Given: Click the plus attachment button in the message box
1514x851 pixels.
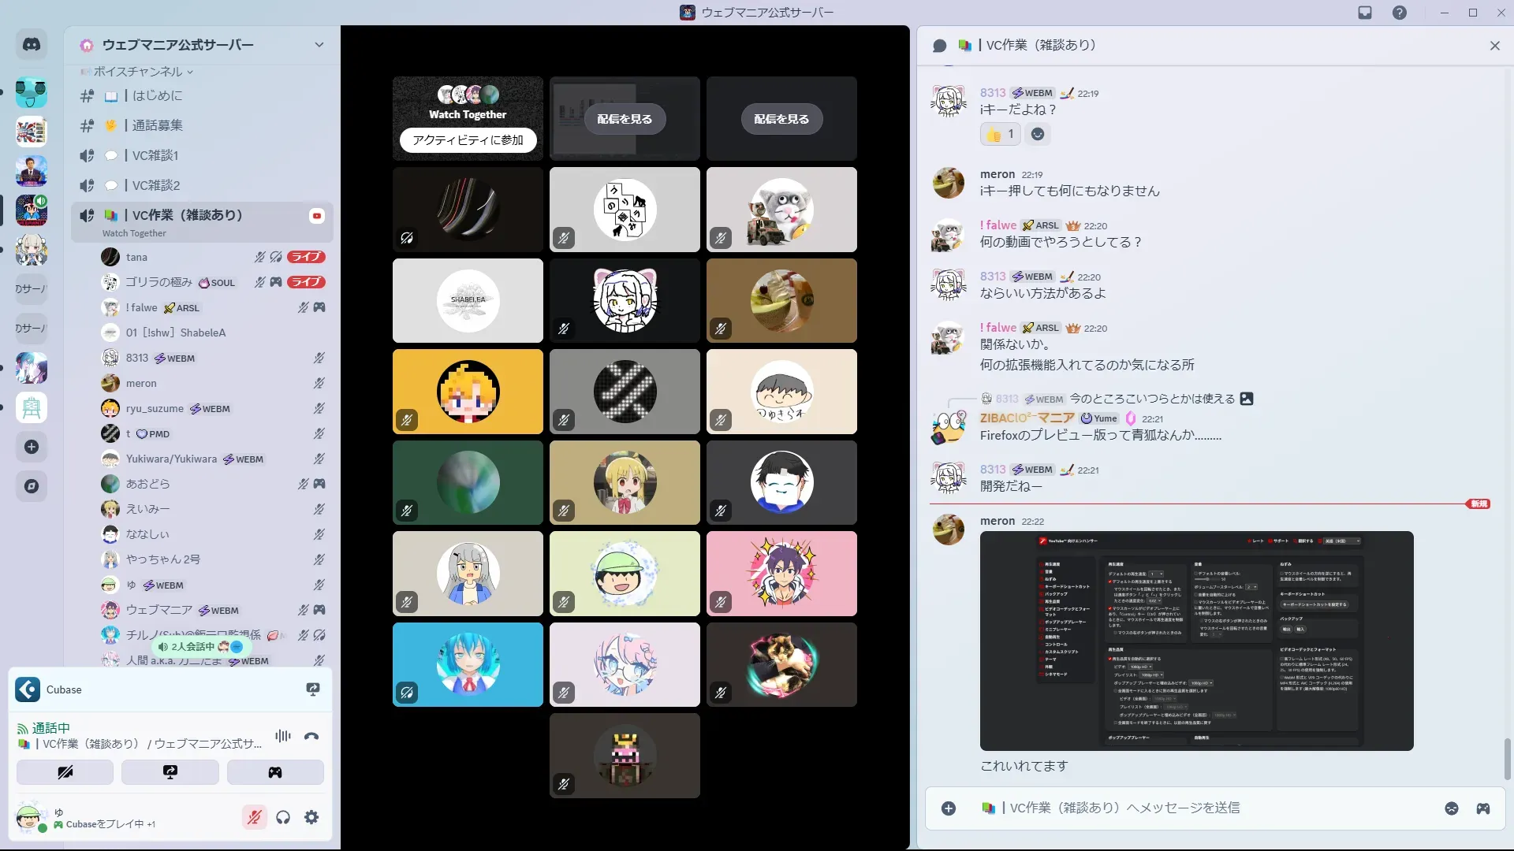Looking at the screenshot, I should [x=949, y=808].
